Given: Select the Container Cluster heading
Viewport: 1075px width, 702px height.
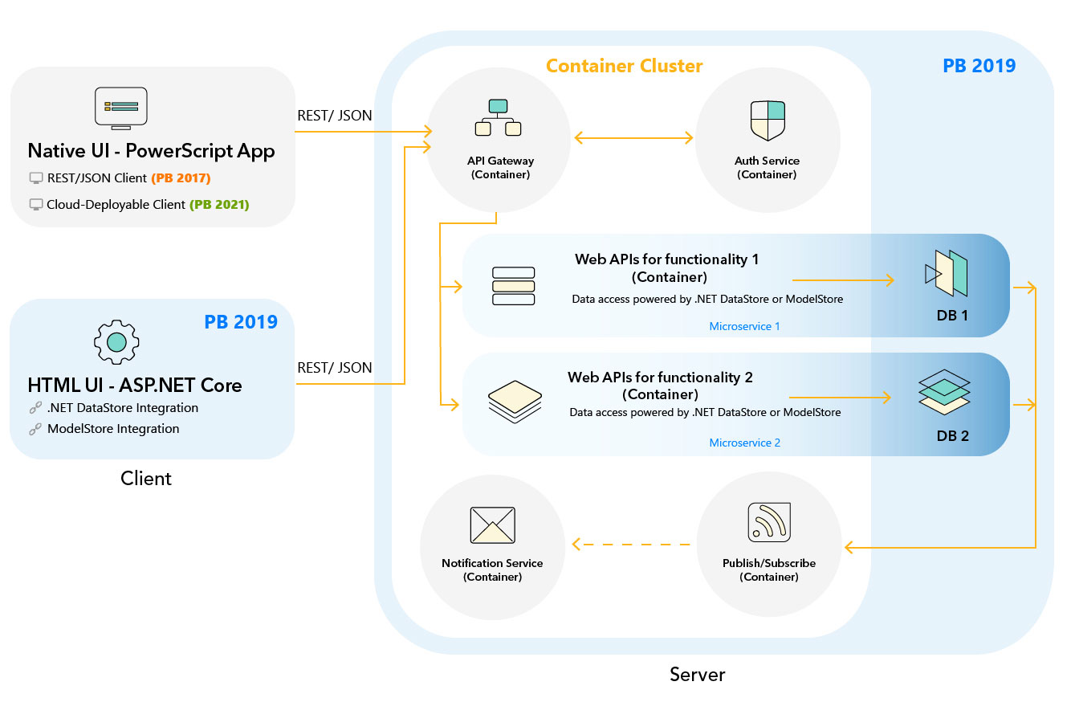Looking at the screenshot, I should pyautogui.click(x=625, y=66).
